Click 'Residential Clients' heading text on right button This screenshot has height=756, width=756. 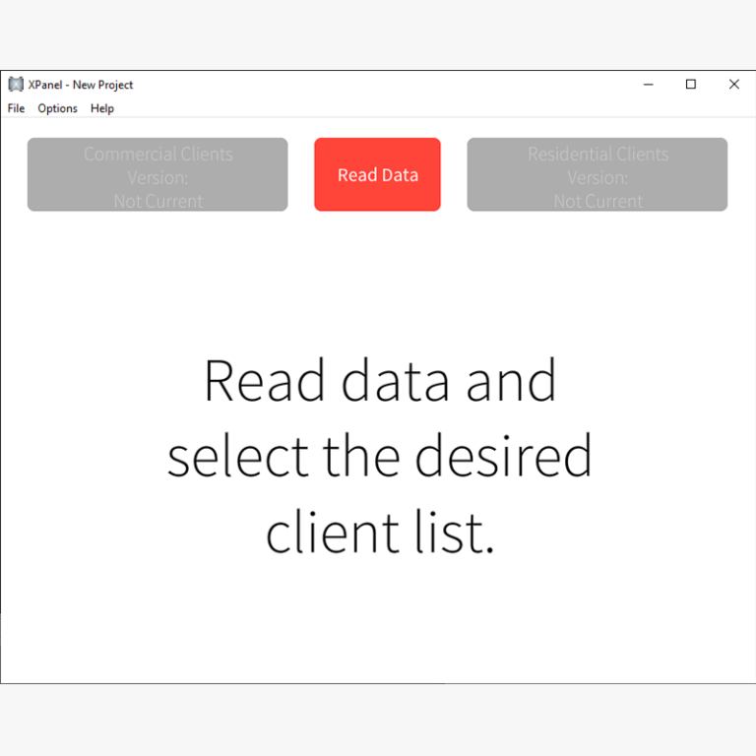tap(598, 155)
